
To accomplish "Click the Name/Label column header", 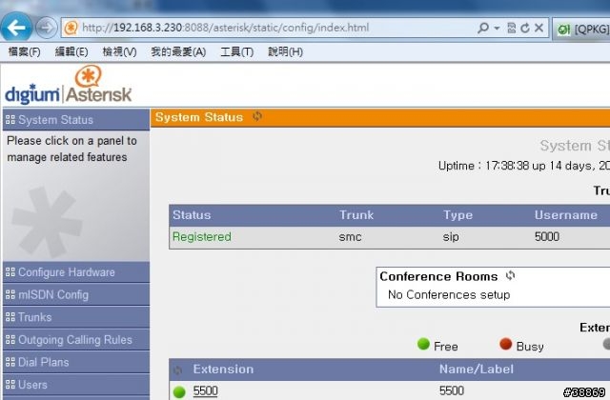I will tap(477, 370).
